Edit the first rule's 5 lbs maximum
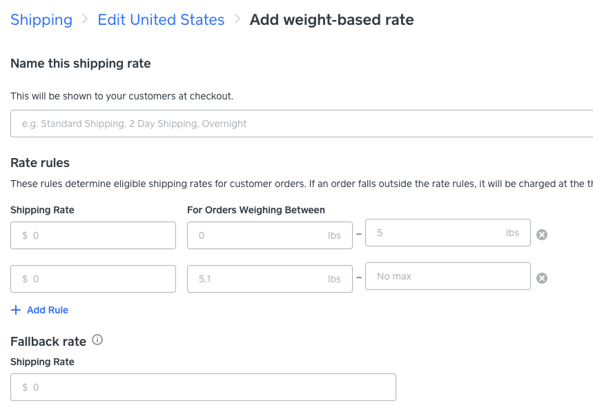Screen dimensions: 593x410 point(447,233)
